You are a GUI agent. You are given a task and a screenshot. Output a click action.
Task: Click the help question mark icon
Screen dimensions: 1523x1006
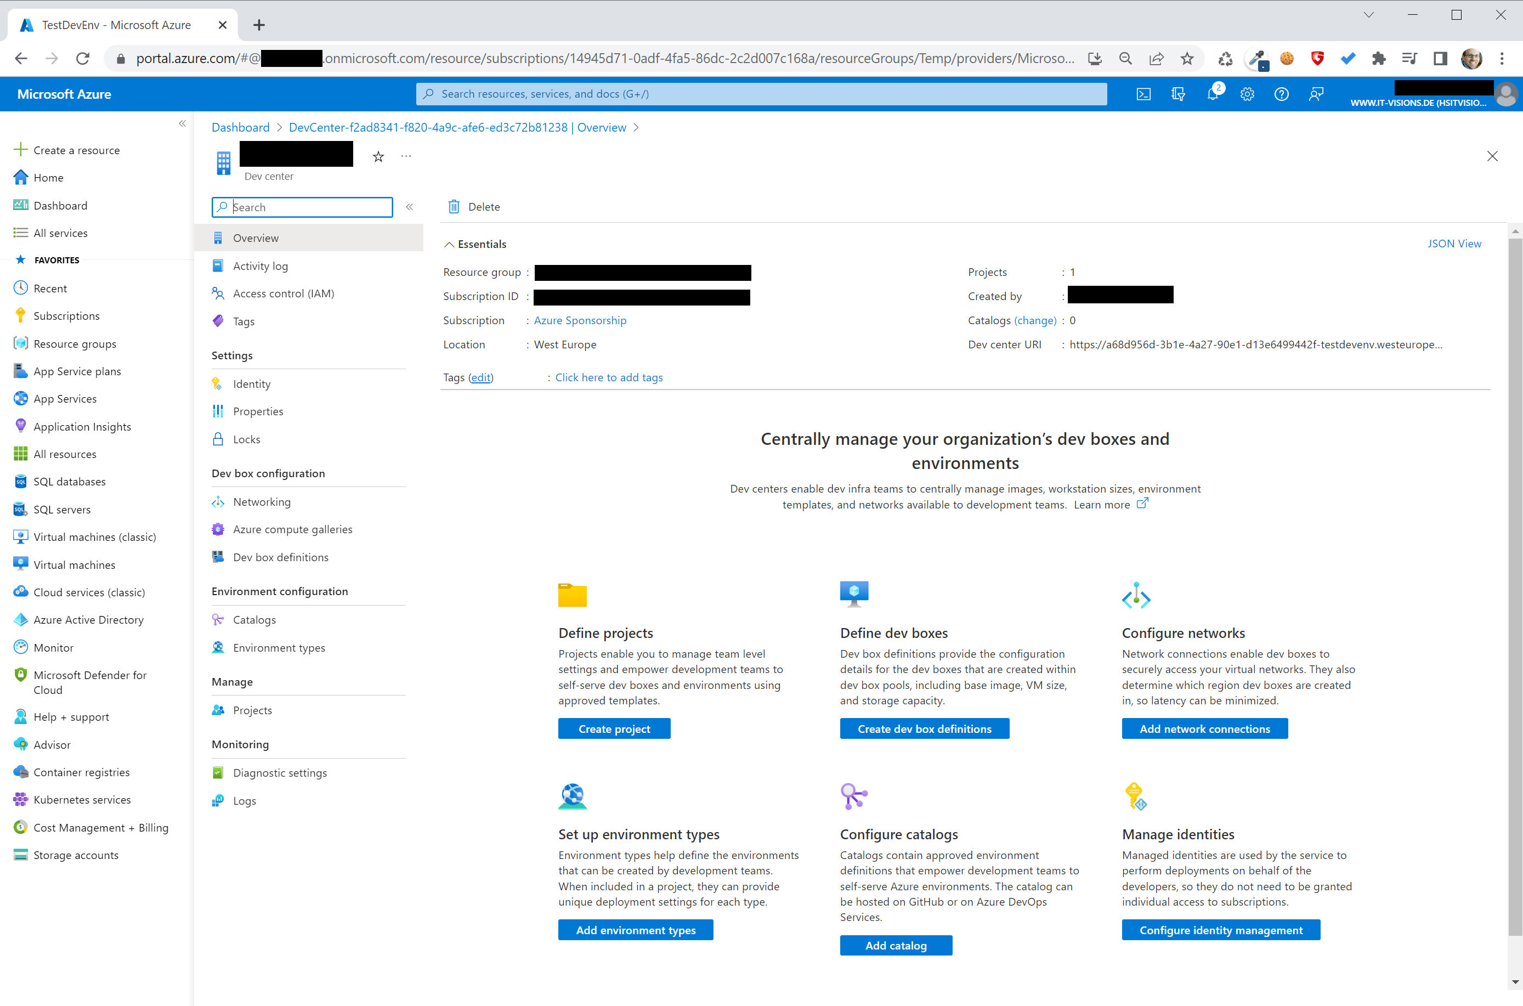[x=1281, y=94]
